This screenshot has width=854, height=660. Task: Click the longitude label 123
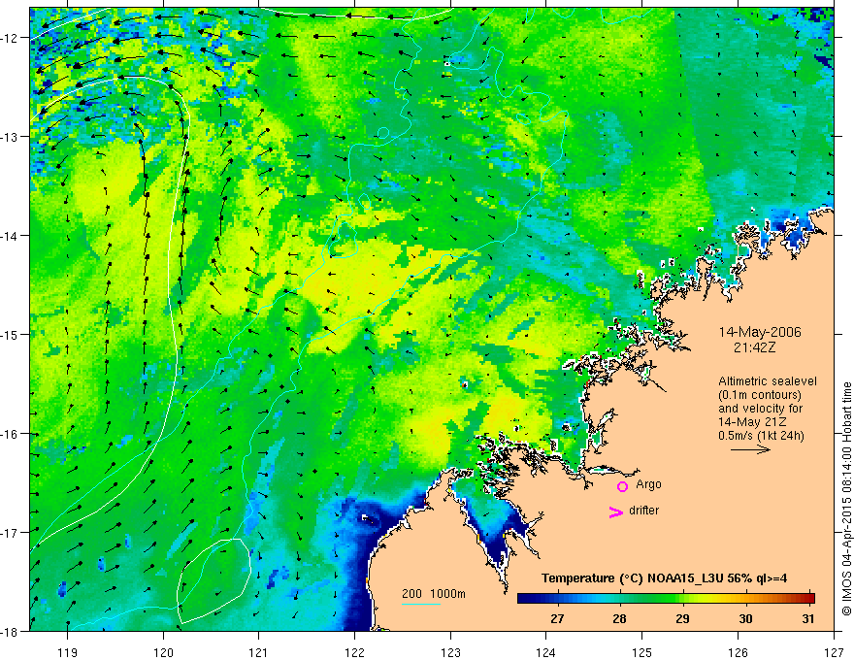tap(450, 652)
